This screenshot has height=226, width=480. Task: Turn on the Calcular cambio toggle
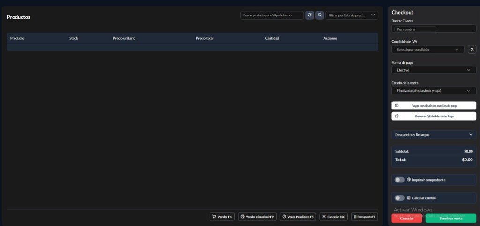pyautogui.click(x=399, y=198)
